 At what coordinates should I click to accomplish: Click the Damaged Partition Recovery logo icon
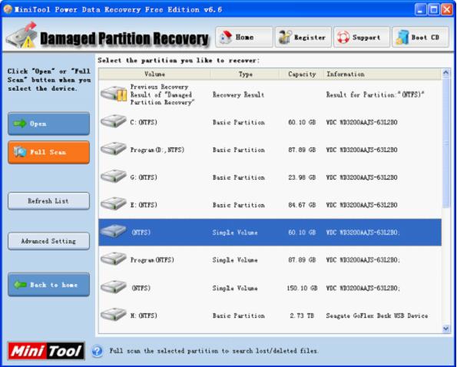(22, 35)
